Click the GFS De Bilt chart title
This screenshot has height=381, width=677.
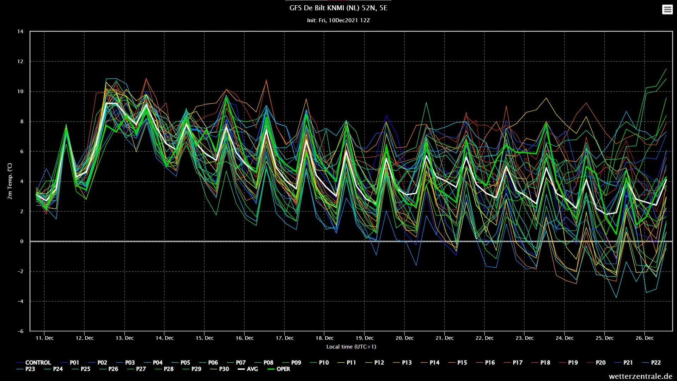[x=338, y=8]
